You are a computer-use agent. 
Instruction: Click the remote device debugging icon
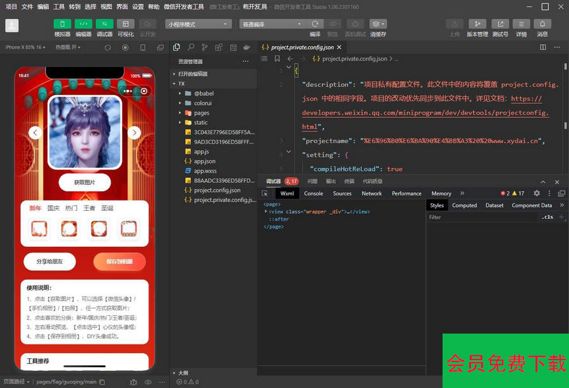click(x=355, y=24)
